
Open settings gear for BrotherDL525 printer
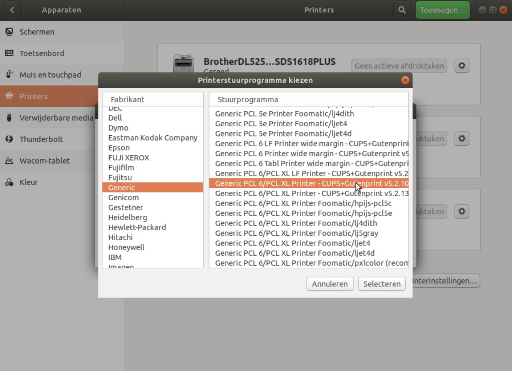462,66
